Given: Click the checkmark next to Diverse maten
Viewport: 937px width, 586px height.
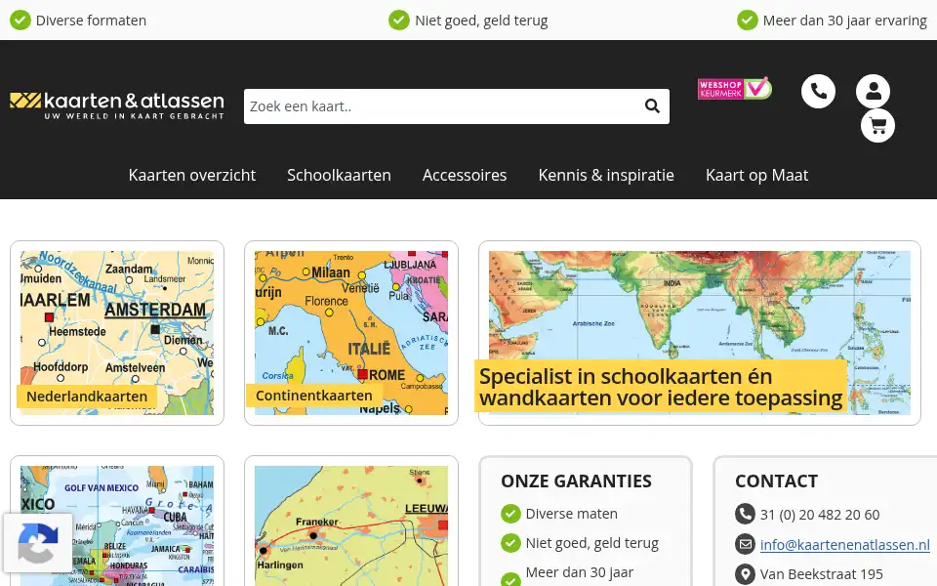Looking at the screenshot, I should tap(510, 514).
